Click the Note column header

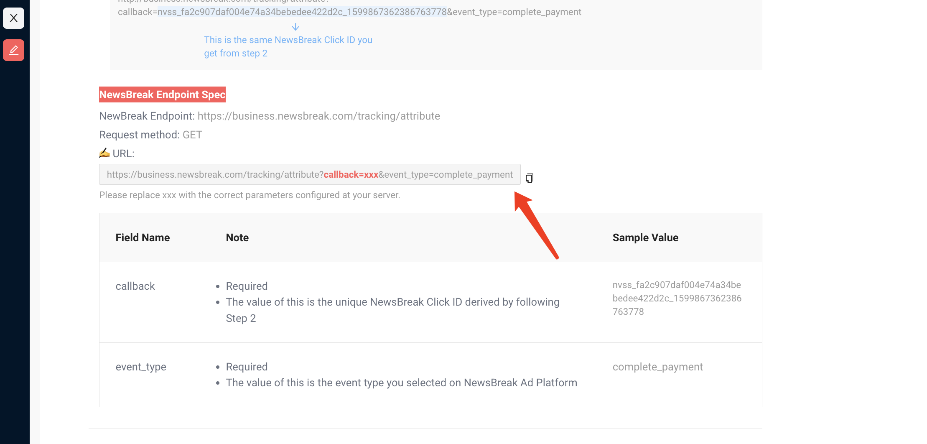point(237,237)
